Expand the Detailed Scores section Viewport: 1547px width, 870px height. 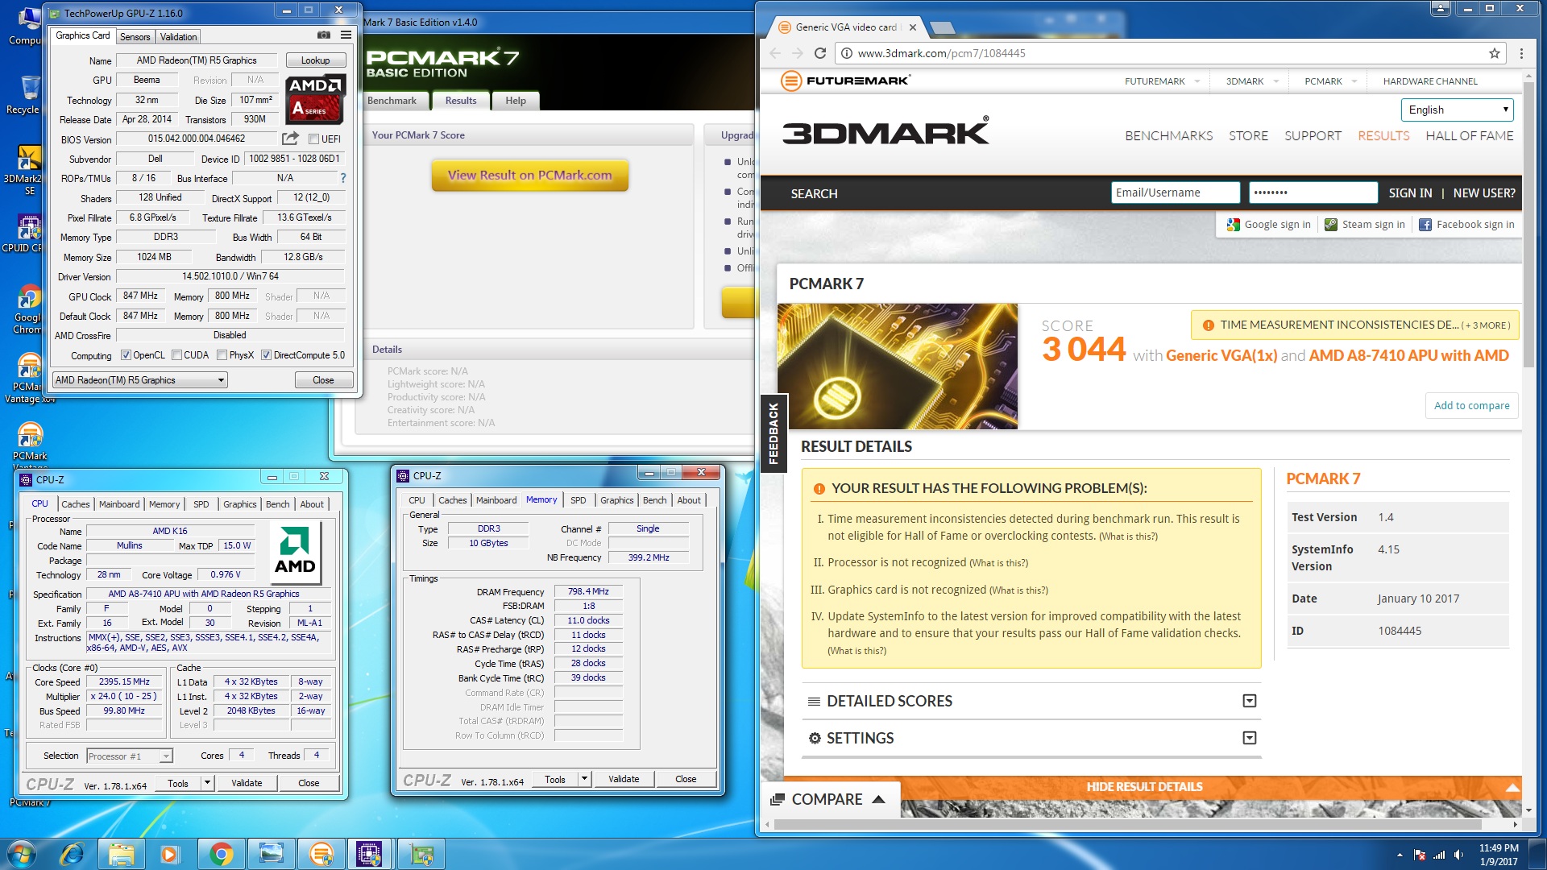point(1250,701)
